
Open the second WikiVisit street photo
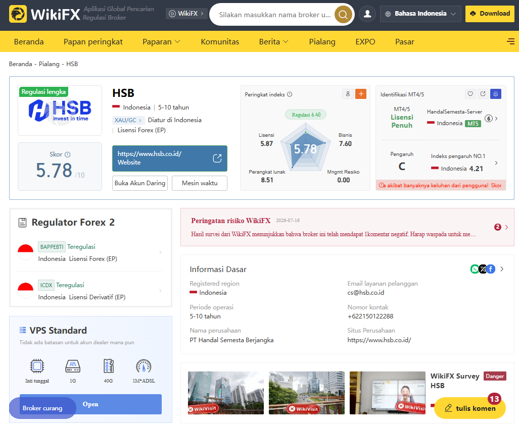(307, 393)
